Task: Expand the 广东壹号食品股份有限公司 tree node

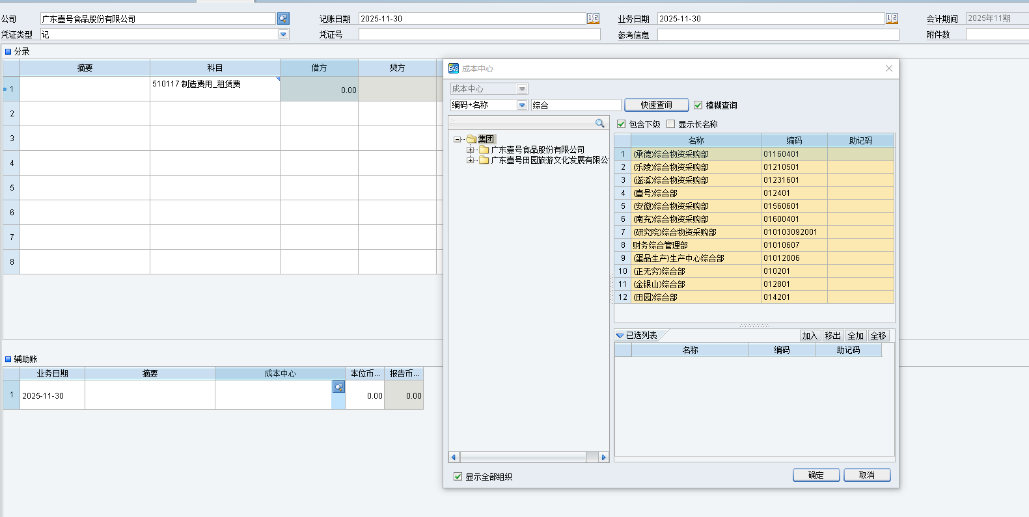Action: point(470,150)
